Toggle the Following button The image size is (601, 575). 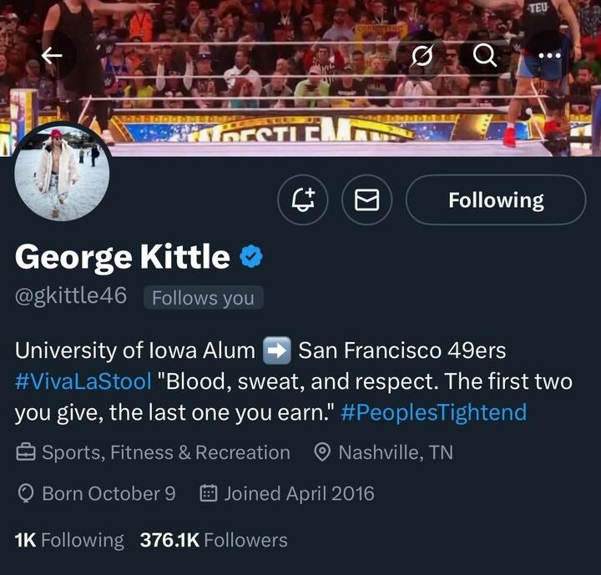496,200
